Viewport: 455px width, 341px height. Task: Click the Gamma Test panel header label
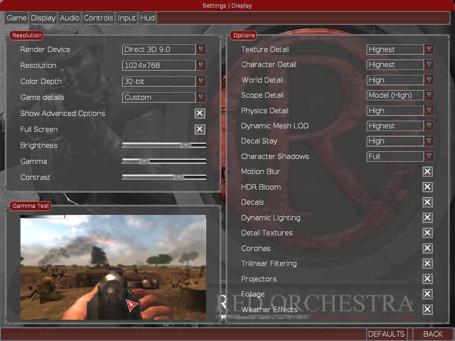tap(31, 206)
